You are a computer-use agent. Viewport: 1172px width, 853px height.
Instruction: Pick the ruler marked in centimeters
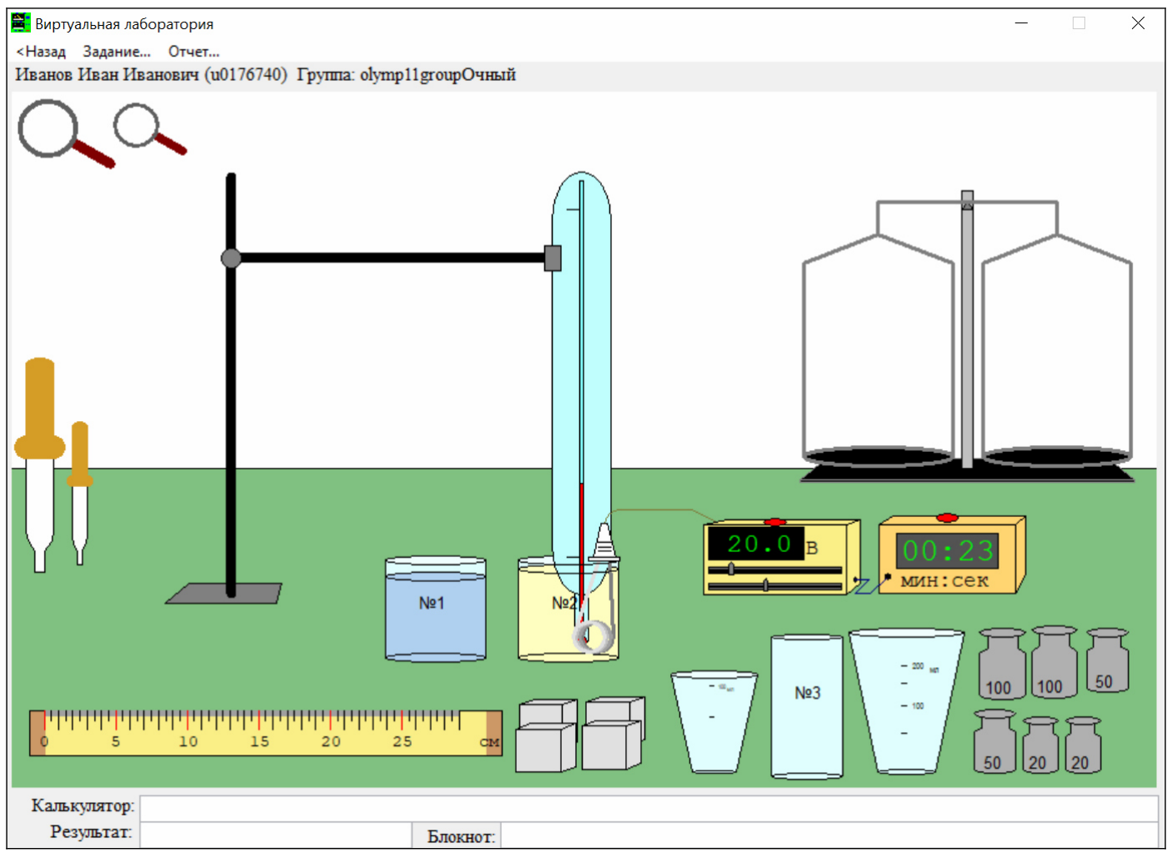[x=266, y=733]
